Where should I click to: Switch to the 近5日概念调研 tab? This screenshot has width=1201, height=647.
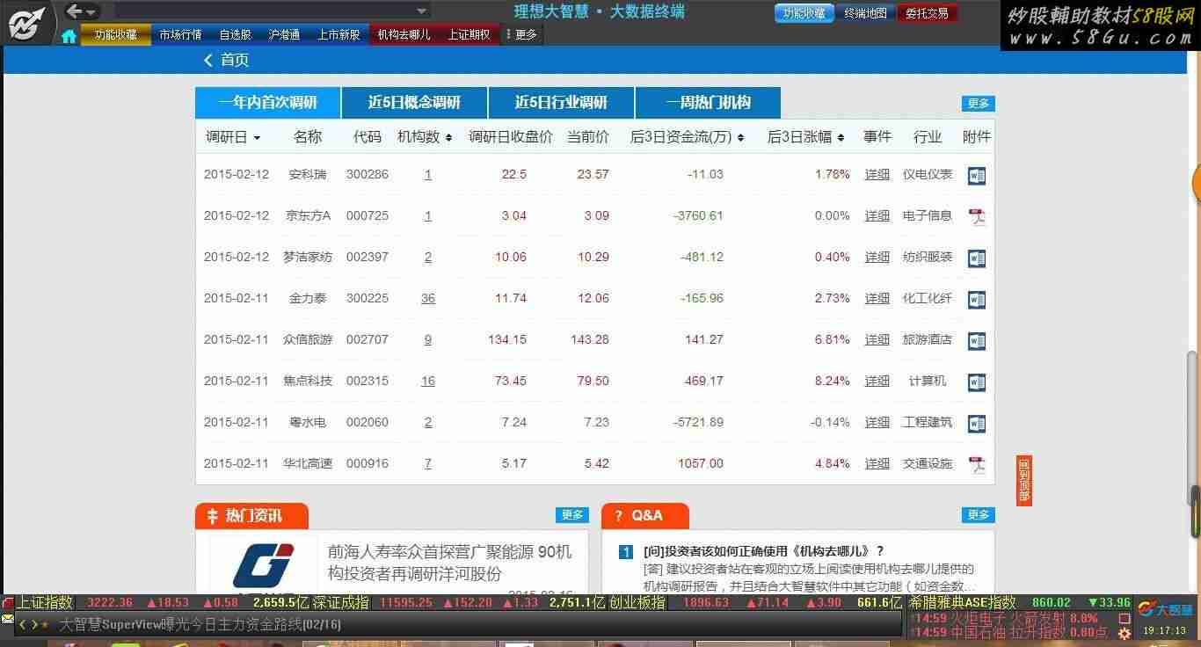click(x=414, y=103)
